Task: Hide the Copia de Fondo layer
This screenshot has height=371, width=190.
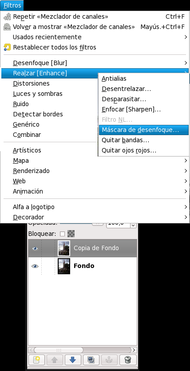Action: (35, 248)
